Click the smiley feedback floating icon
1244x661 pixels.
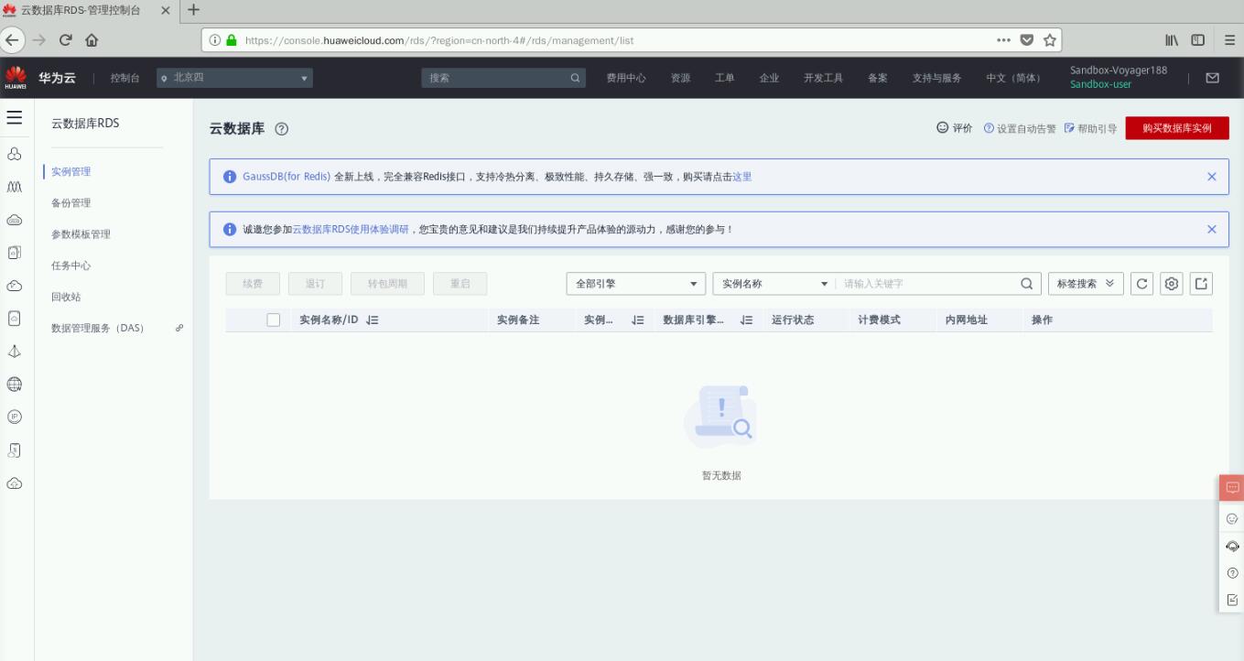(1232, 518)
